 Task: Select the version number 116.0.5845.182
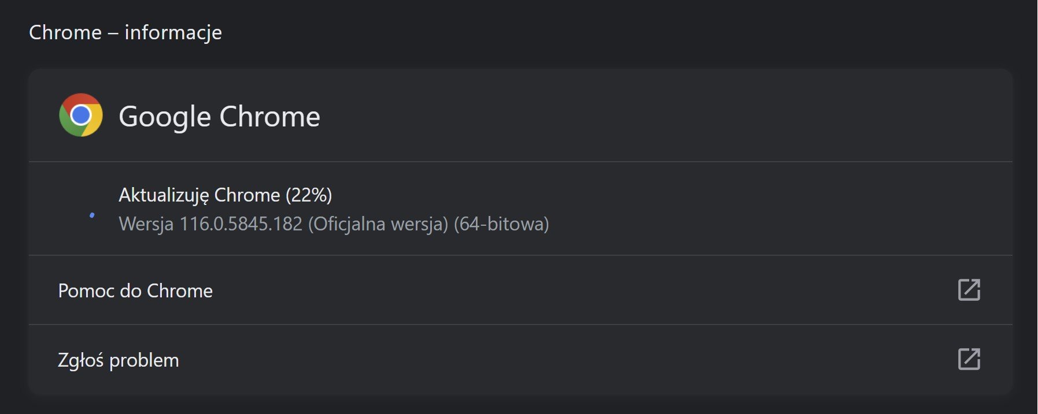click(241, 224)
